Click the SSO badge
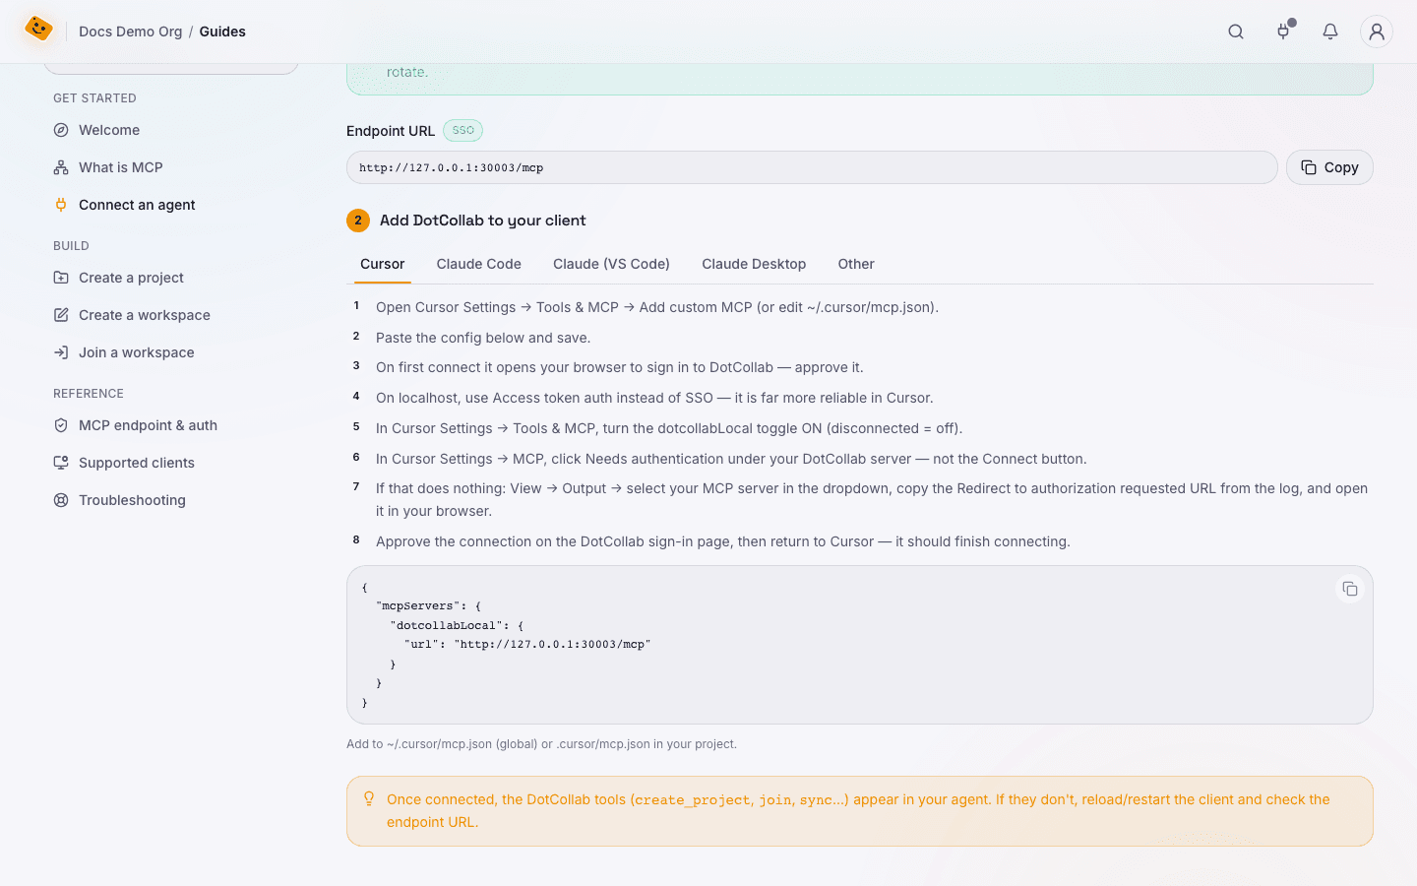 (462, 130)
